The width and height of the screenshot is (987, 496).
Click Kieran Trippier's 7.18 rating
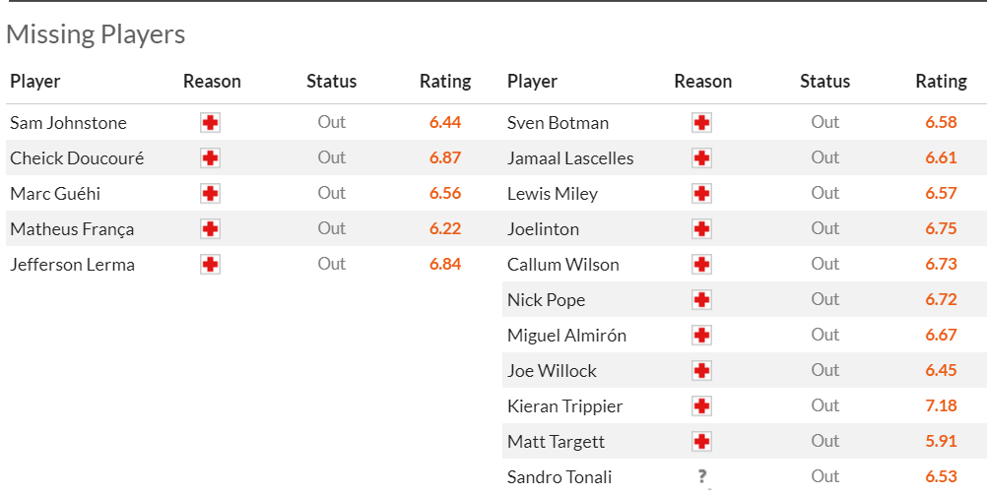[x=941, y=406]
